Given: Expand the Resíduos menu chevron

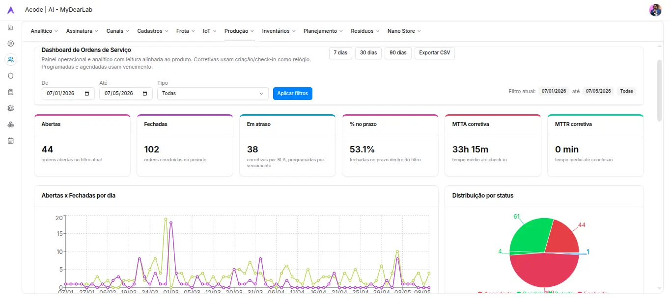Looking at the screenshot, I should tap(378, 31).
